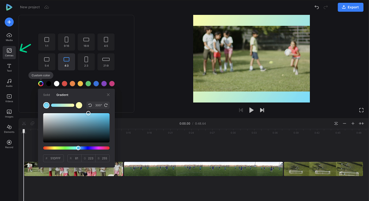Image resolution: width=369 pixels, height=201 pixels.
Task: Select the 4:3 aspect ratio
Action: point(66,62)
